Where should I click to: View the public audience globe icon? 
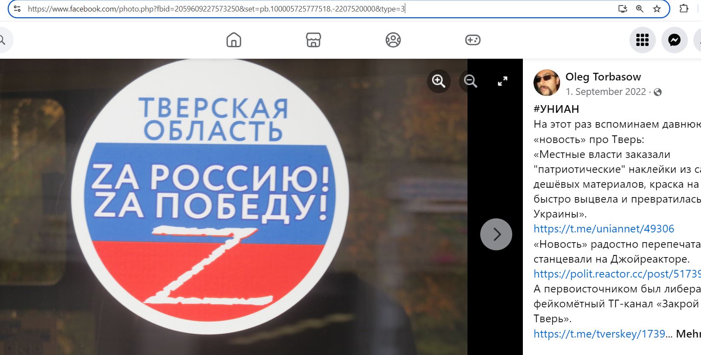[658, 92]
